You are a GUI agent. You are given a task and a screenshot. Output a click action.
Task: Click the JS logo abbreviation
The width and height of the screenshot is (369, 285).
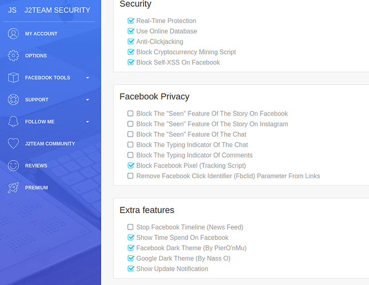(12, 10)
